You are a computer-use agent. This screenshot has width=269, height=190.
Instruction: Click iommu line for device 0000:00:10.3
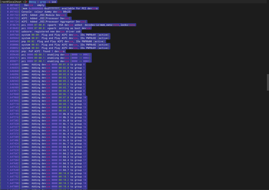coord(44,183)
